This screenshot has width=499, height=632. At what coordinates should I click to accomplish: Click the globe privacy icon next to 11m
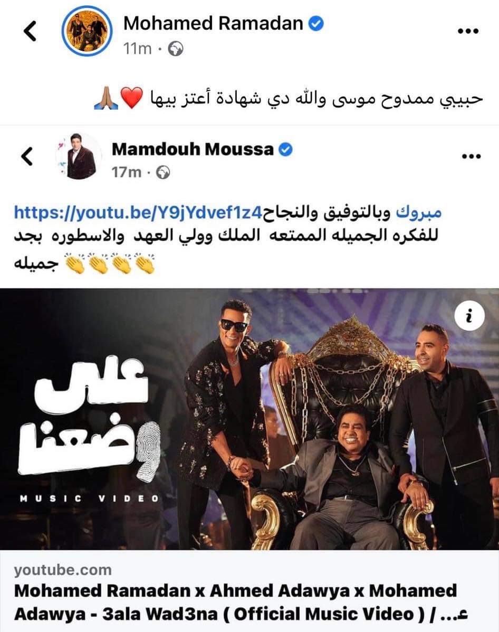175,49
